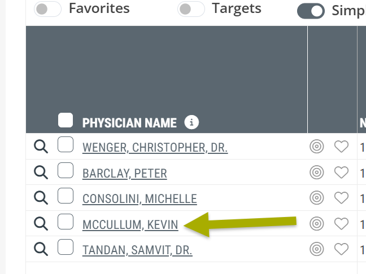Click the Physician Name column header

coord(129,123)
